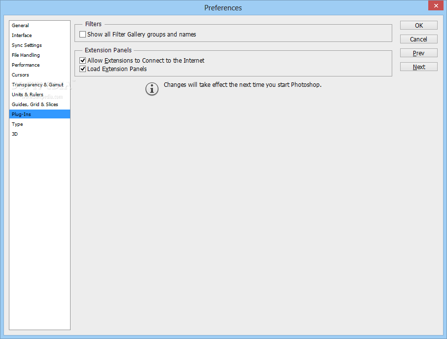Open Guides, Grid & Slices preferences

[x=39, y=104]
